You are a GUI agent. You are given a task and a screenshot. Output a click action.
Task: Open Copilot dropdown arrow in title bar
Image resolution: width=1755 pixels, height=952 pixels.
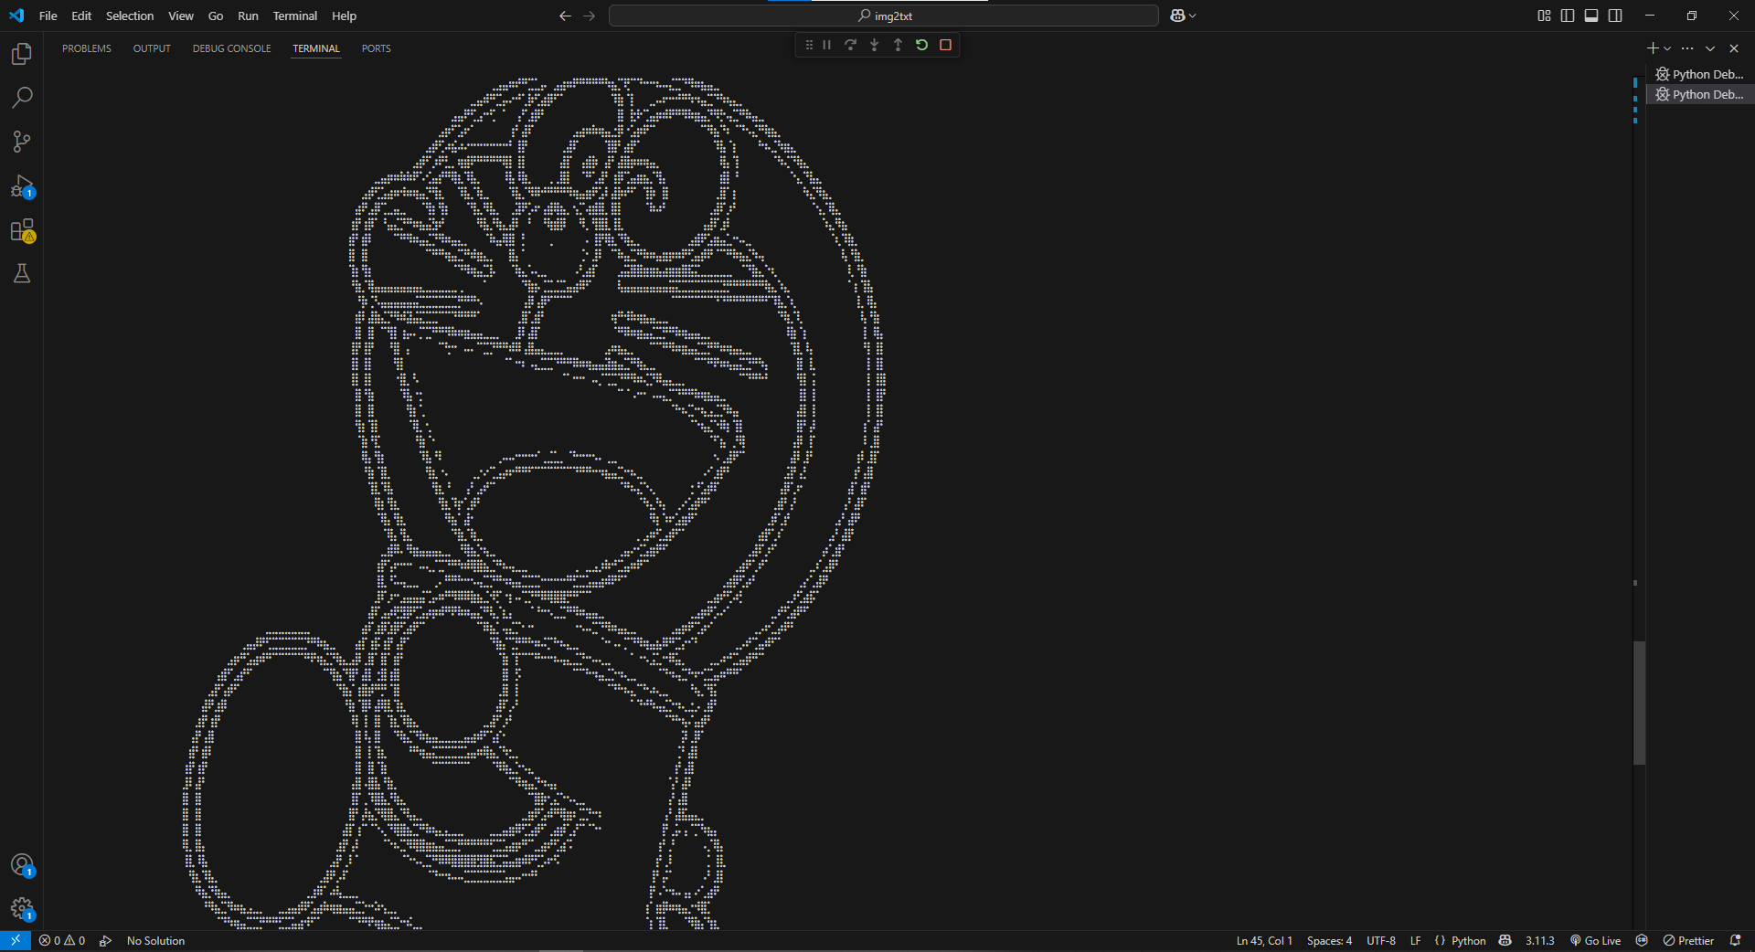tap(1192, 16)
